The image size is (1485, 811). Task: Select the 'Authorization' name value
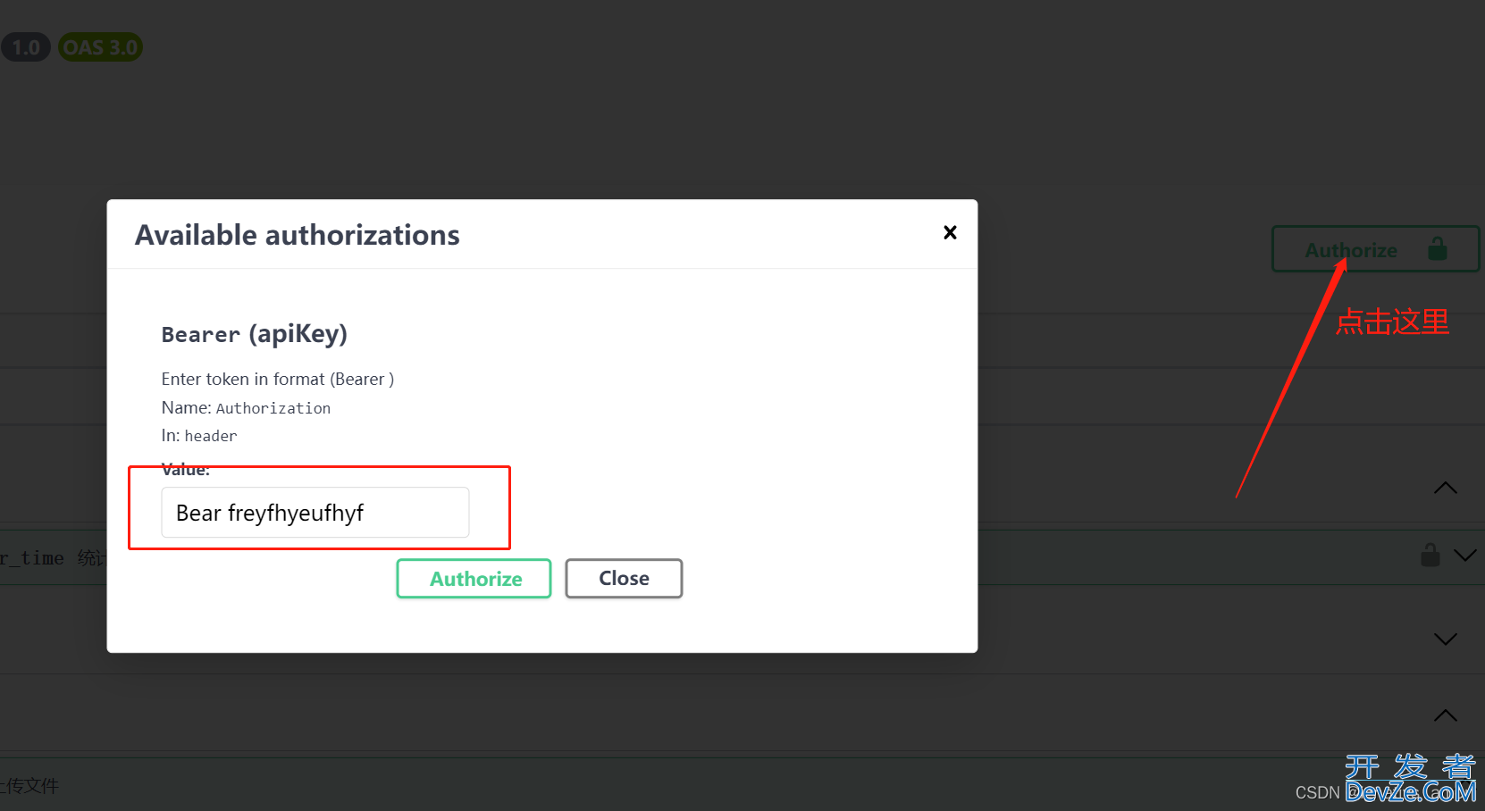point(273,408)
